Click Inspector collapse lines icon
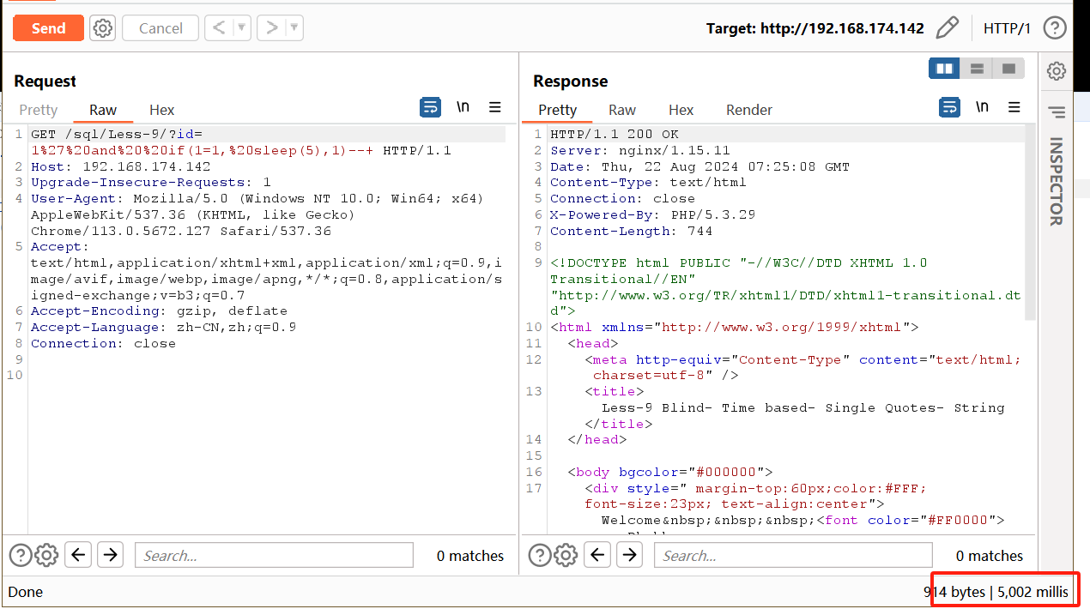This screenshot has width=1090, height=609. [1057, 112]
